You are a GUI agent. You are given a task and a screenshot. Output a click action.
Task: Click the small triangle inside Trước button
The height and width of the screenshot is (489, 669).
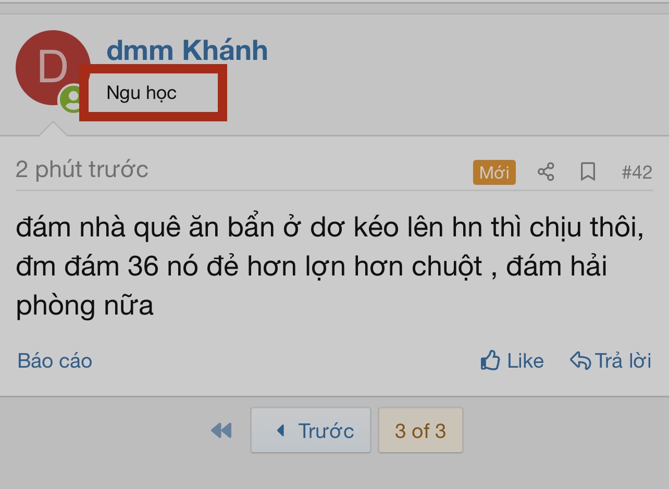[x=281, y=430]
